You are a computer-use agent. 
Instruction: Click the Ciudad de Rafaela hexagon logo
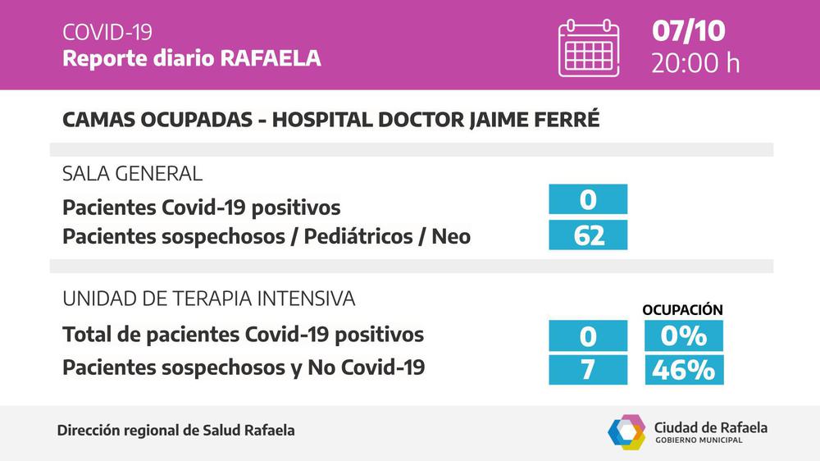pyautogui.click(x=626, y=432)
